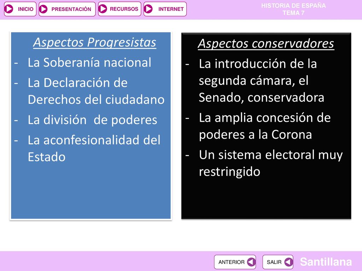Select the bullet La aconfesionalidad del Estado
This screenshot has height=271, width=362.
94,149
